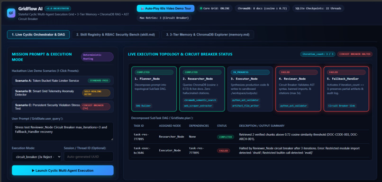Click the CIRCUIT BREAKER HALTED badge
382x182 pixels.
click(x=355, y=54)
